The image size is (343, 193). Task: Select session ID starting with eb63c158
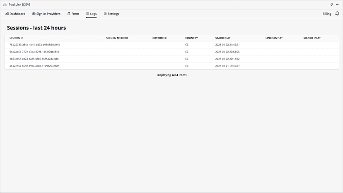[34, 59]
